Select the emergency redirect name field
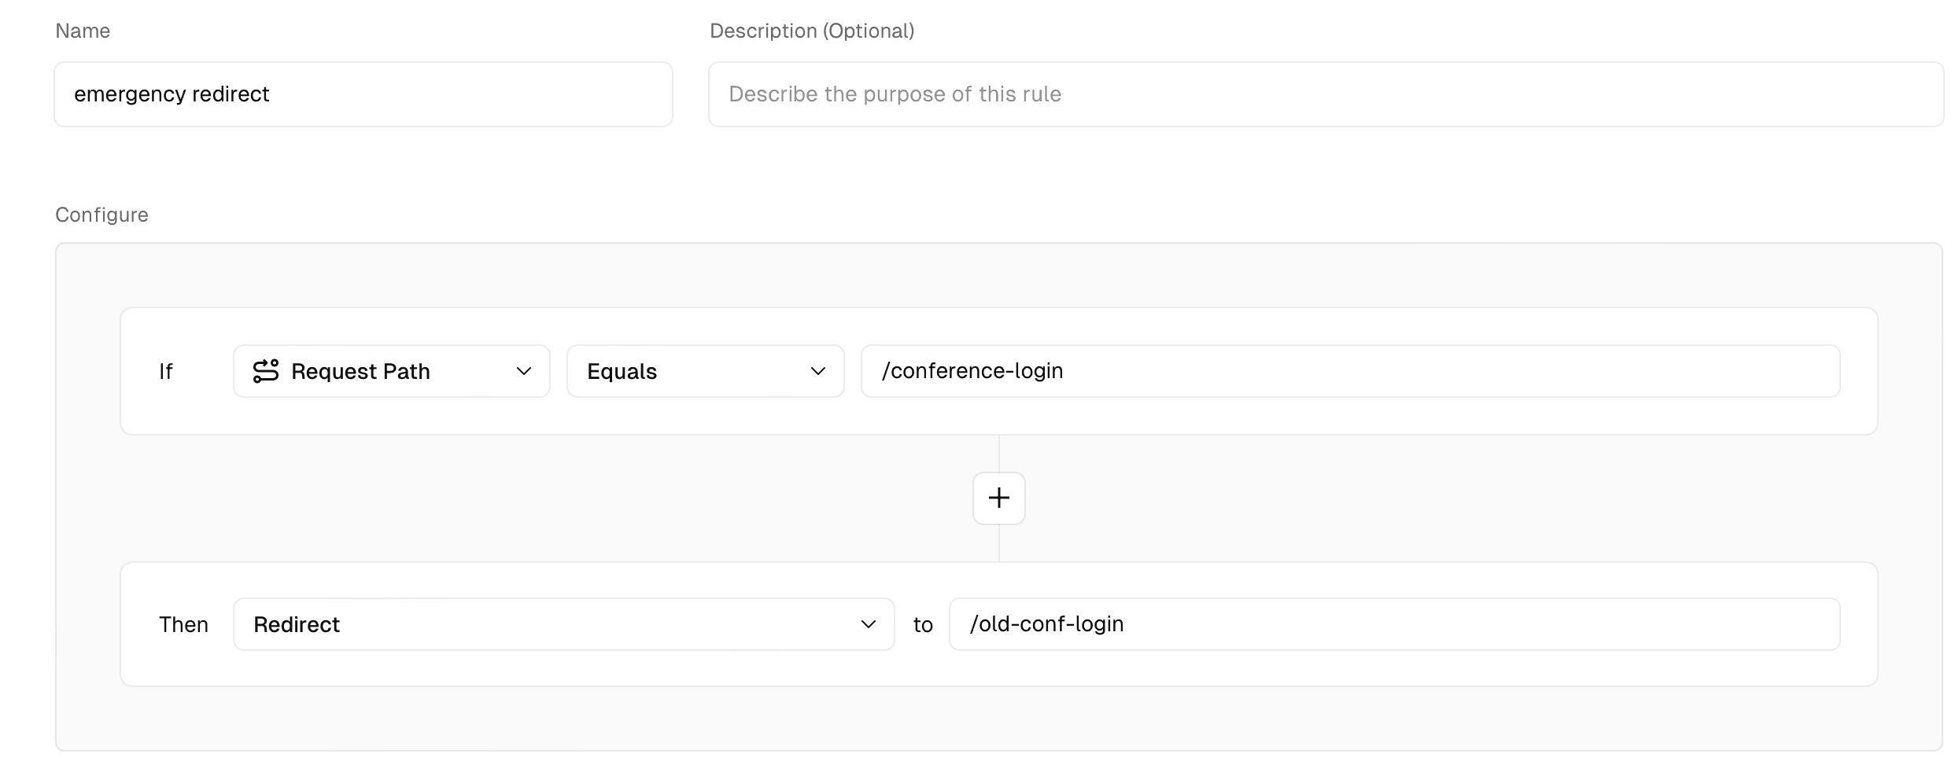Image resolution: width=1959 pixels, height=772 pixels. pyautogui.click(x=363, y=94)
